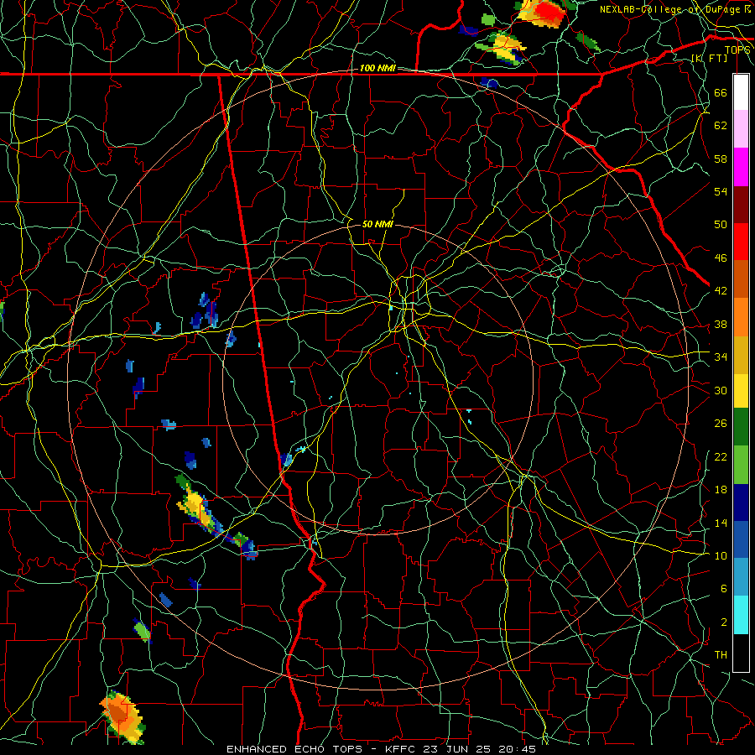This screenshot has width=755, height=755.
Task: Click the red storm echo at top right
Action: point(544,13)
